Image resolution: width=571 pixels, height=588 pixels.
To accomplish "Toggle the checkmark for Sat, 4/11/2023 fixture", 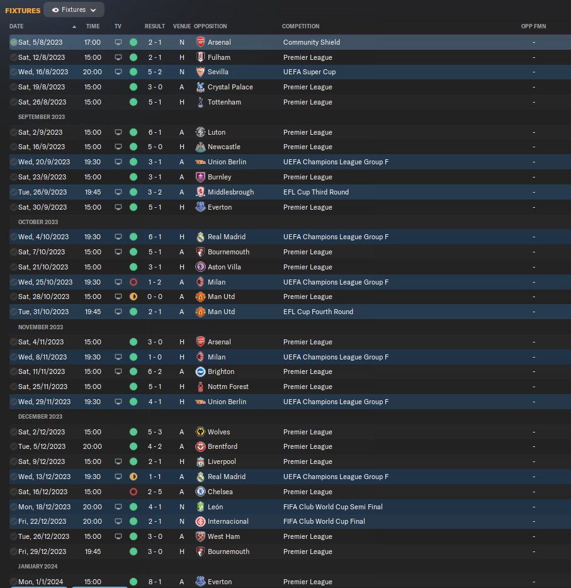I will (x=13, y=342).
